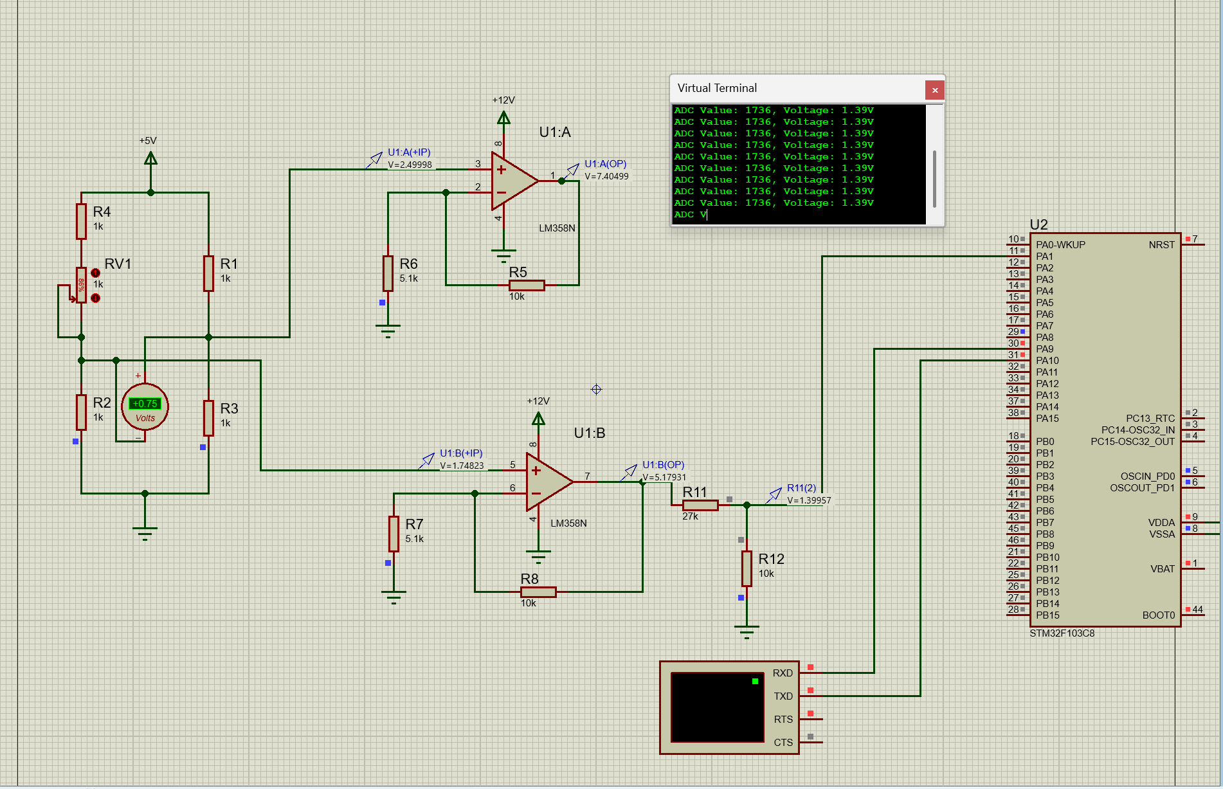Viewport: 1223px width, 789px height.
Task: Click the U1:B(OP) voltage probe
Action: coord(629,472)
